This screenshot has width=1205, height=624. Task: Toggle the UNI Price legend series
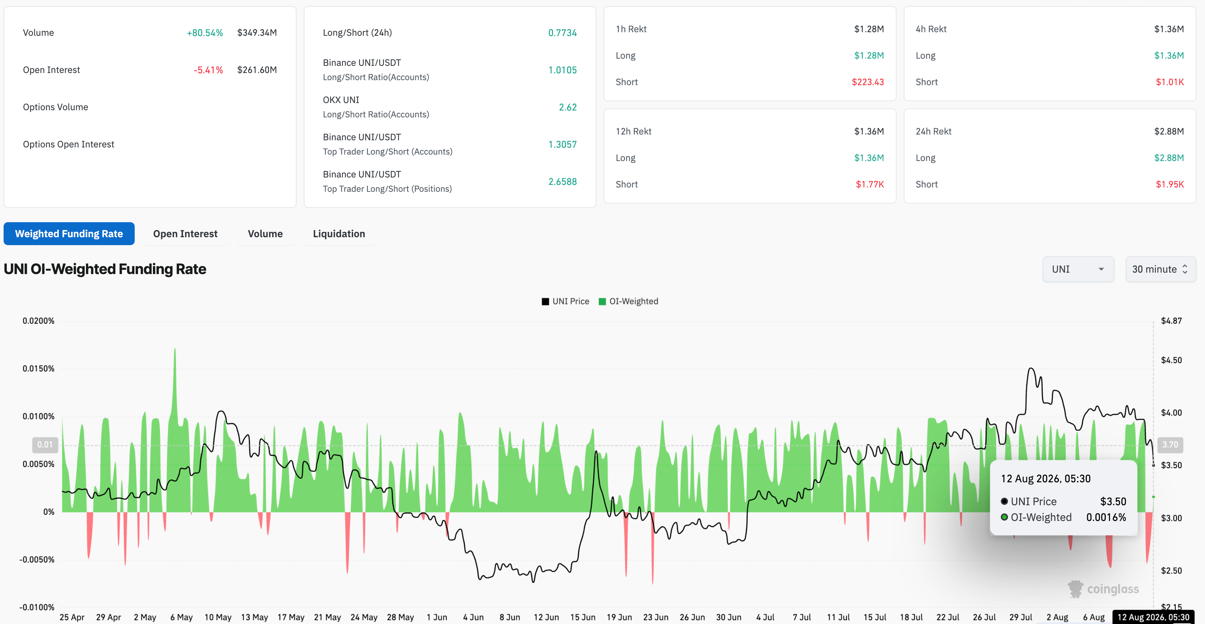coord(566,302)
